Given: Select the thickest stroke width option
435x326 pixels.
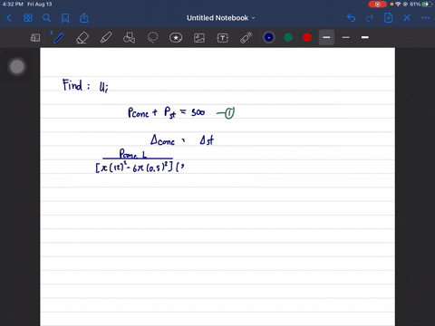Looking at the screenshot, I should (x=365, y=37).
